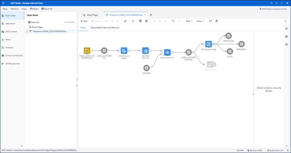Select the Add County, X, Y node

pos(167,52)
